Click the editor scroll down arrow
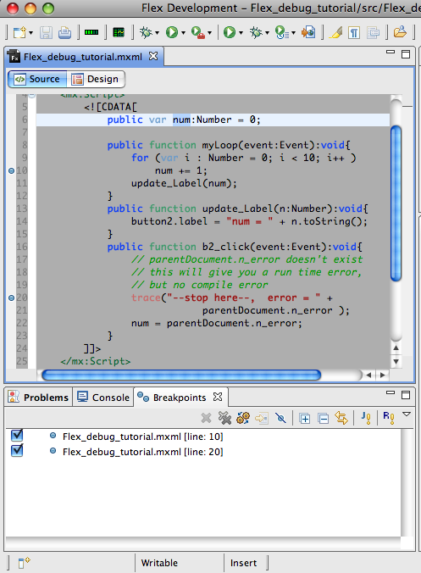 [x=396, y=362]
